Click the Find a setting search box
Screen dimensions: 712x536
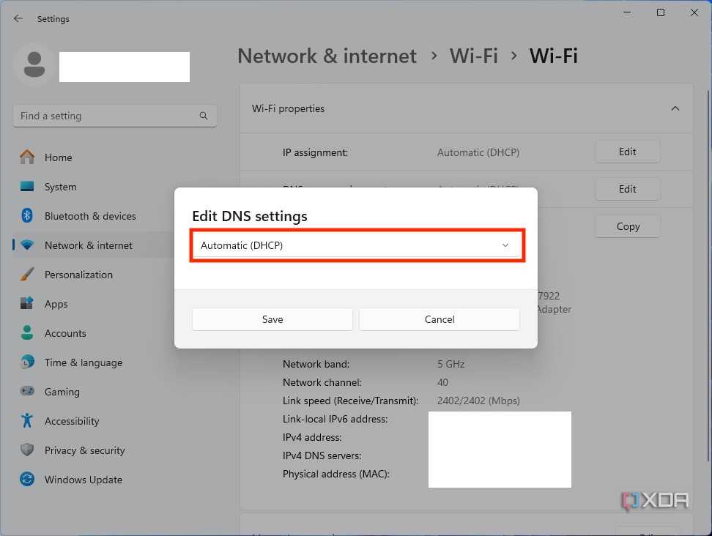tap(115, 116)
